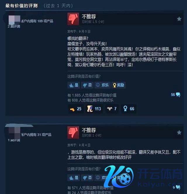Vote 是 (Yes) on the first review

tap(74, 85)
